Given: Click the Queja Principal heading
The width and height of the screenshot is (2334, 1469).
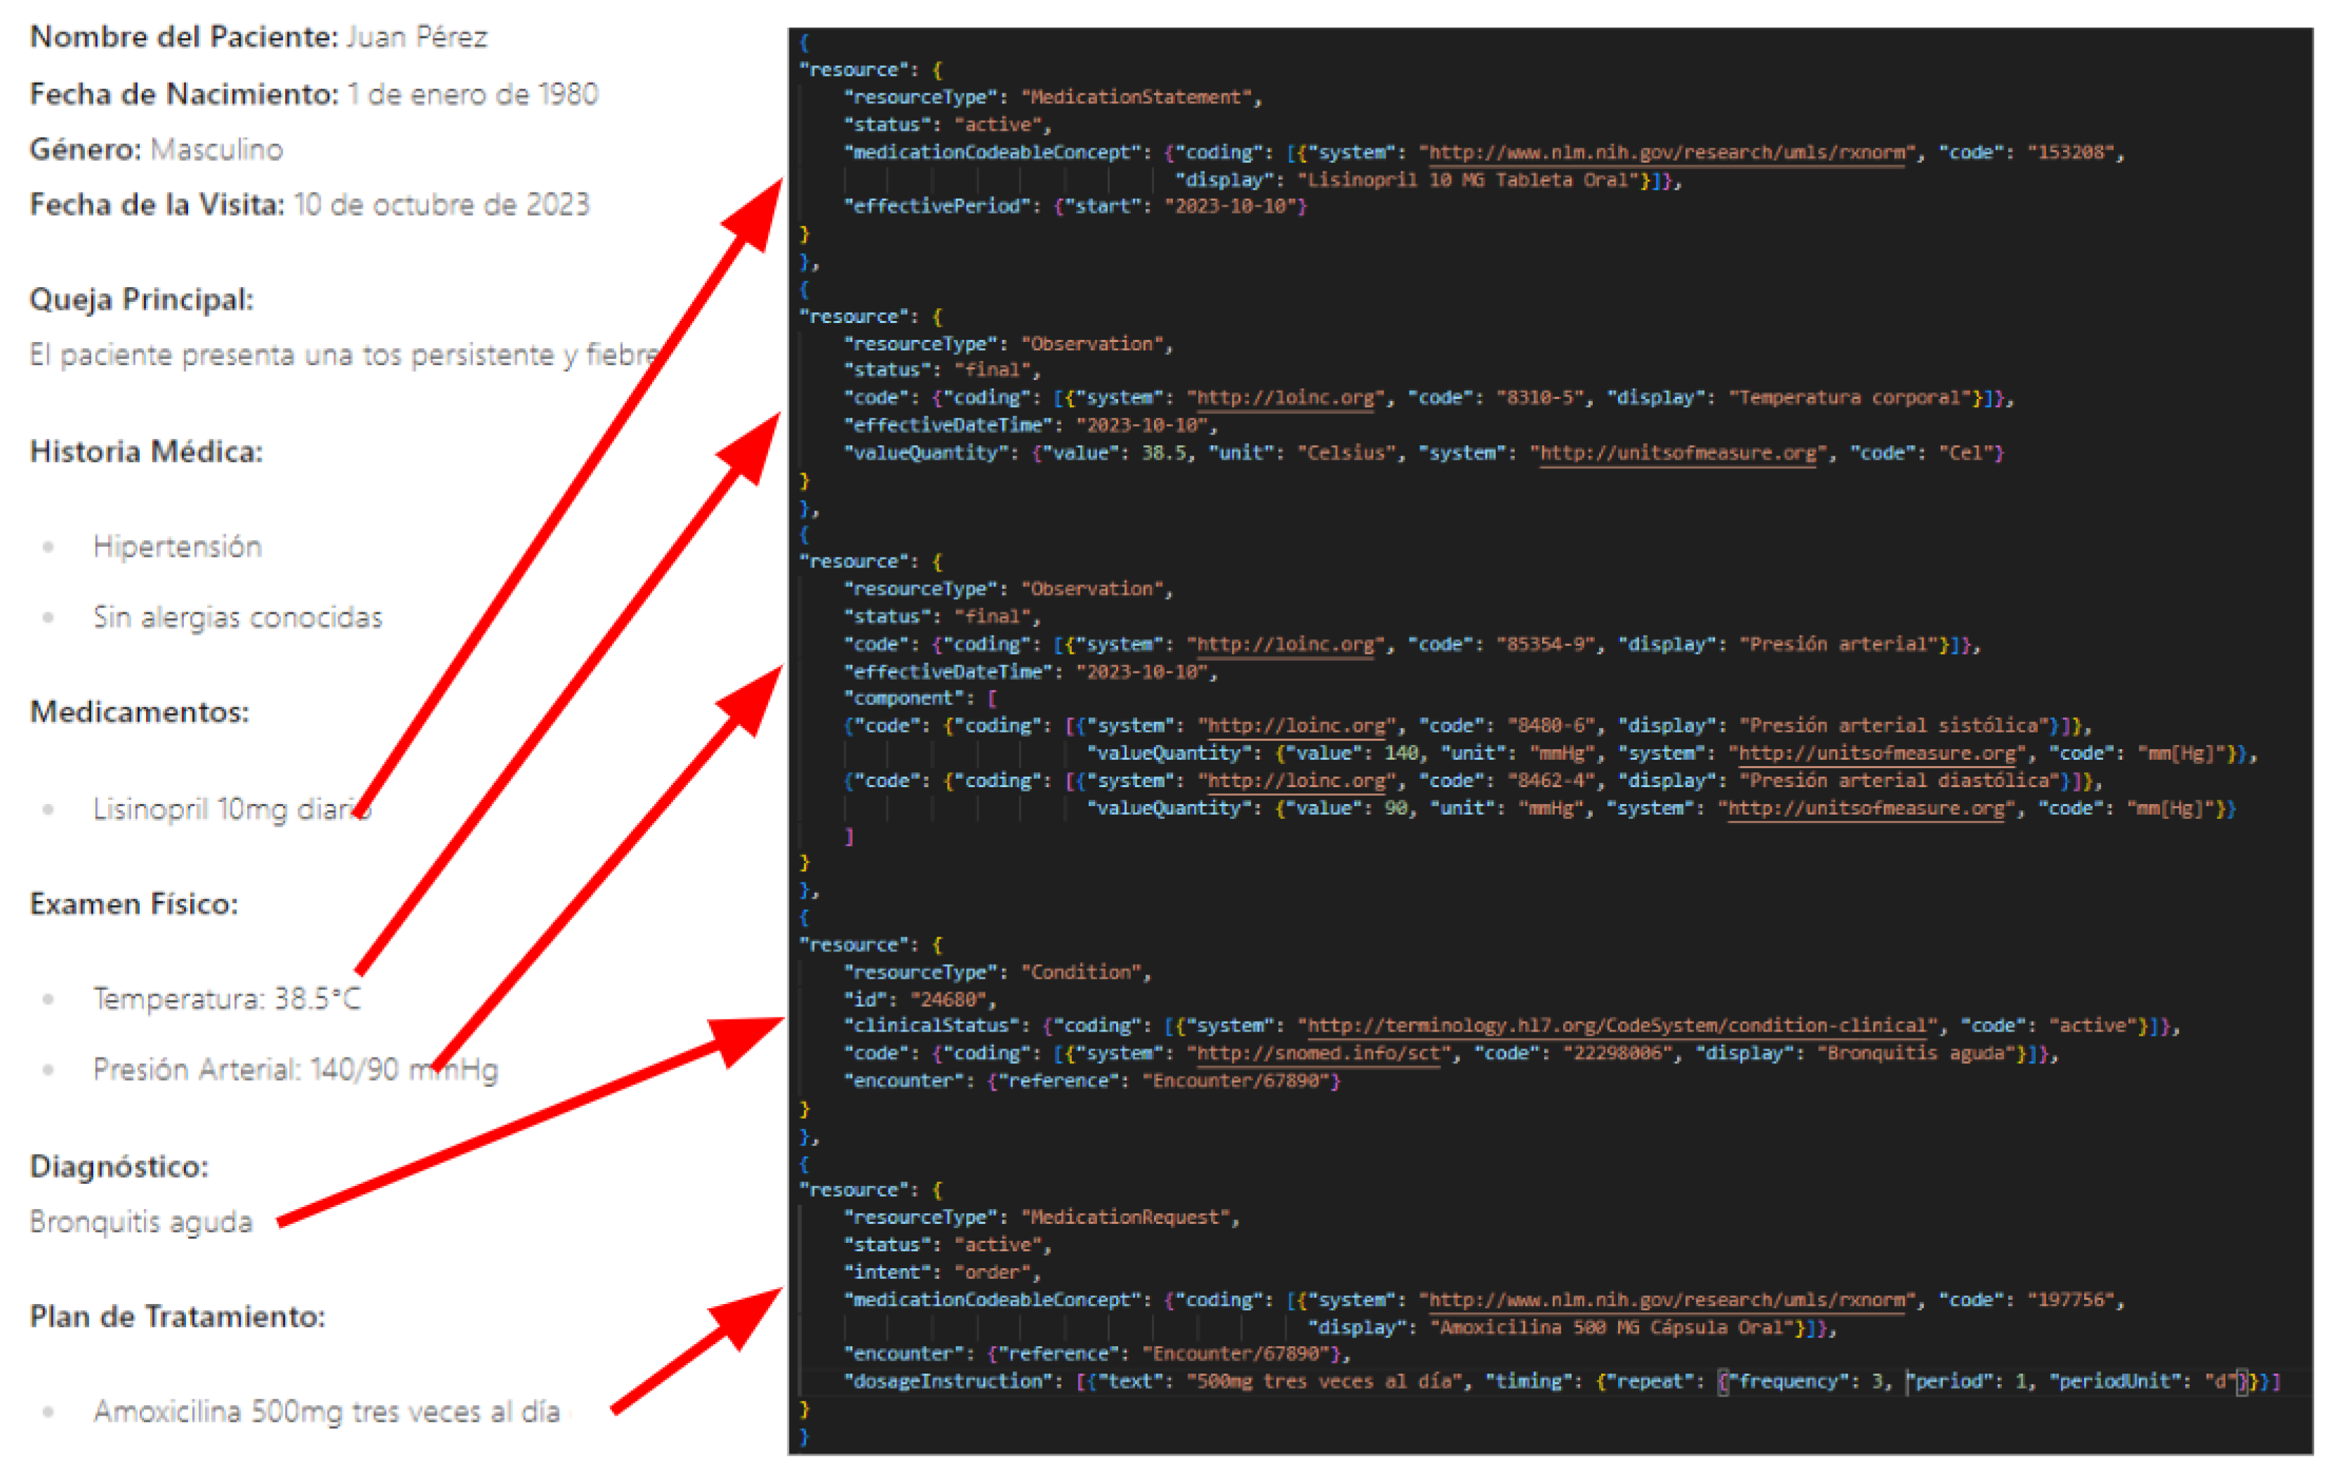Looking at the screenshot, I should point(142,300).
